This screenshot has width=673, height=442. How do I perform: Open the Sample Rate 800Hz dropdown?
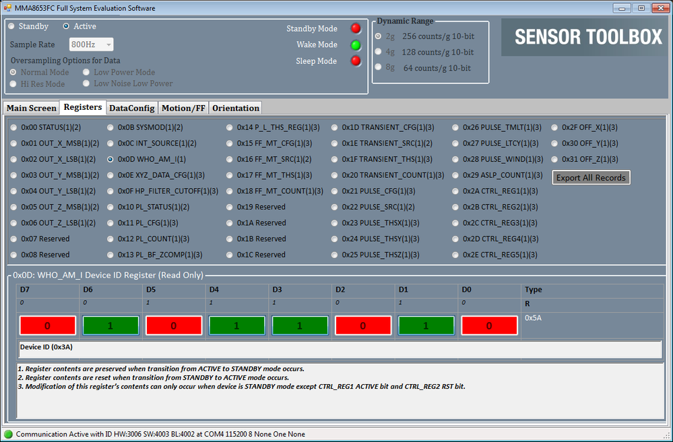tap(92, 44)
